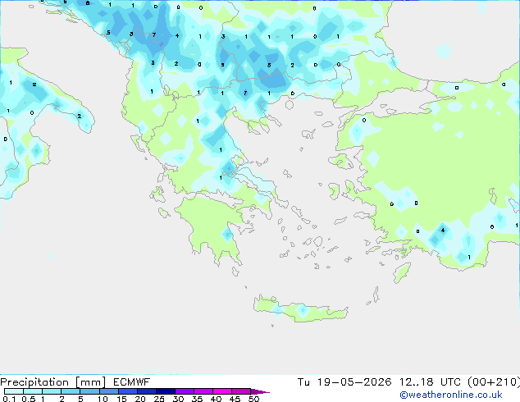Click the 15–20 mm legend color swatch

[128, 391]
